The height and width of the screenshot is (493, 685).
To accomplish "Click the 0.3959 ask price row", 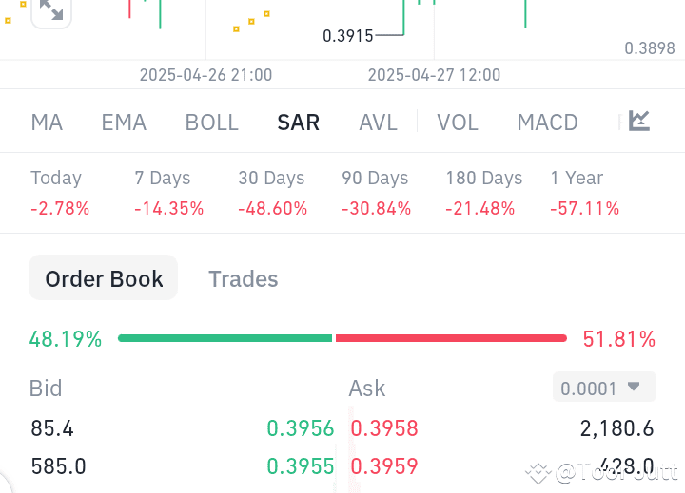I will click(x=502, y=466).
